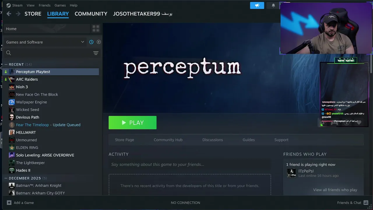Click View all friends who play

tap(335, 190)
